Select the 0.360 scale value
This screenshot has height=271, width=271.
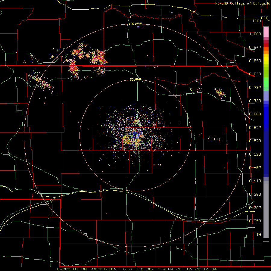[255, 194]
